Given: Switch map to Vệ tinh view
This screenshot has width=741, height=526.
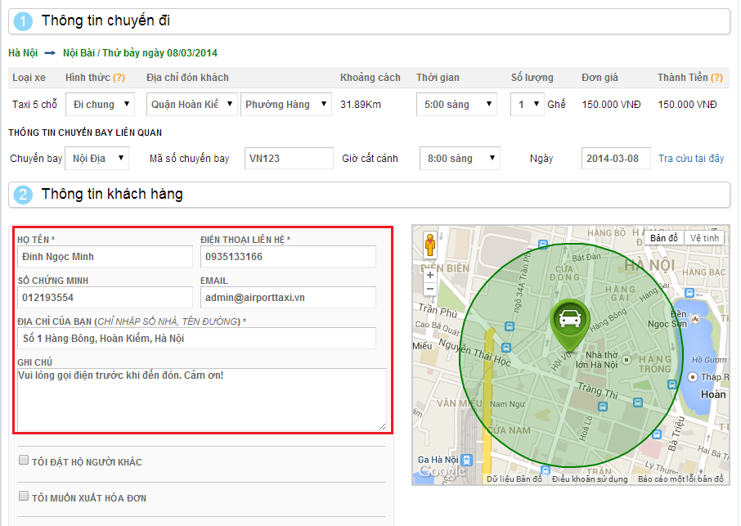Looking at the screenshot, I should pos(704,238).
